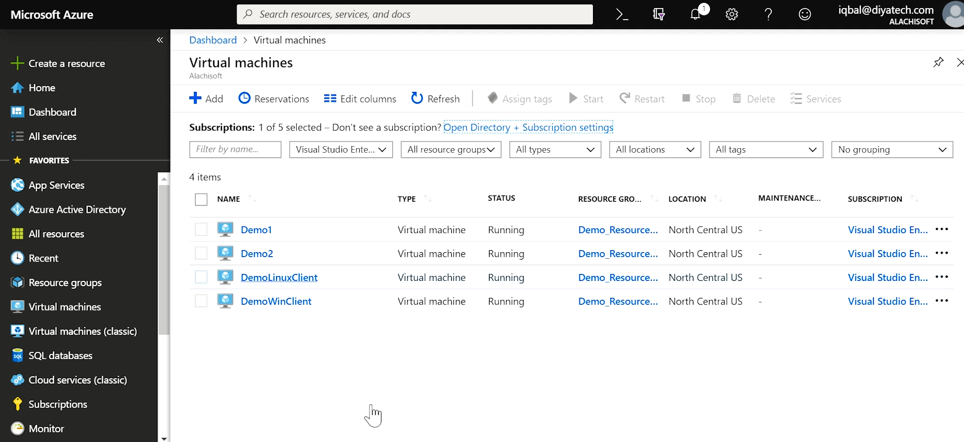Click the Dashboard breadcrumb link
This screenshot has height=442, width=964.
pyautogui.click(x=213, y=40)
